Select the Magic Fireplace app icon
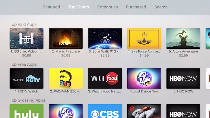The image size is (210, 118). (x=66, y=38)
